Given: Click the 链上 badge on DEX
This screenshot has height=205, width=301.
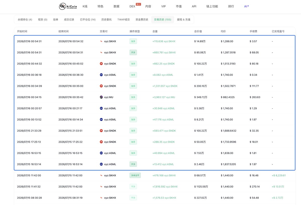Looking at the screenshot, I should pyautogui.click(x=138, y=4).
